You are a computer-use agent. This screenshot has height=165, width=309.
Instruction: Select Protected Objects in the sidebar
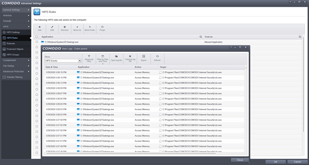pyautogui.click(x=16, y=49)
